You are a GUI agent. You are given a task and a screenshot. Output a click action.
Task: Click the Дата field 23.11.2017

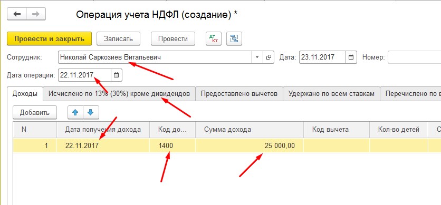(x=323, y=57)
